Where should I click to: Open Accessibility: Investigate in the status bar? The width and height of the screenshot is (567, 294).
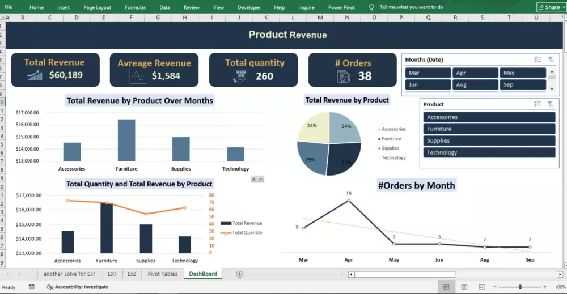(x=78, y=287)
